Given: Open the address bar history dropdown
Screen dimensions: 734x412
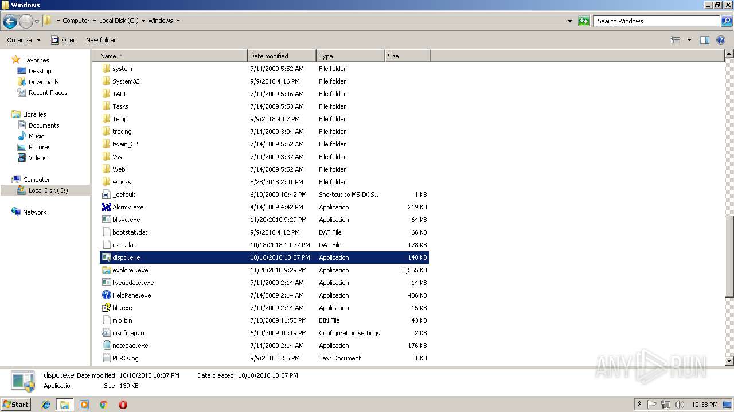Looking at the screenshot, I should pos(569,21).
